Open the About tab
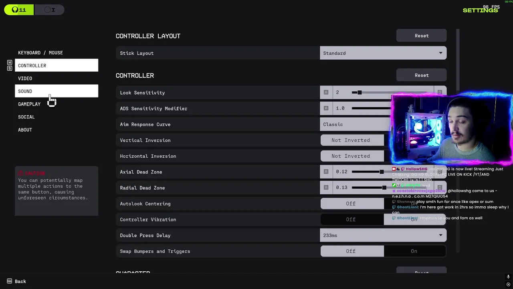Screen dimensions: 513x289 pos(57,130)
